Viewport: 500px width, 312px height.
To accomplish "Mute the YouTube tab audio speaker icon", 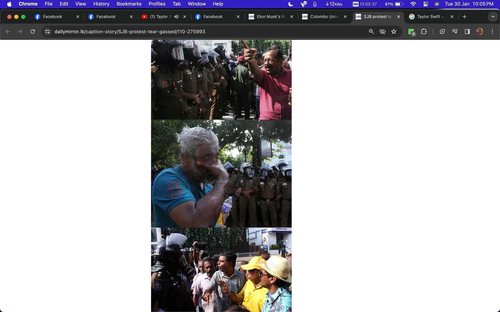I will pyautogui.click(x=176, y=17).
